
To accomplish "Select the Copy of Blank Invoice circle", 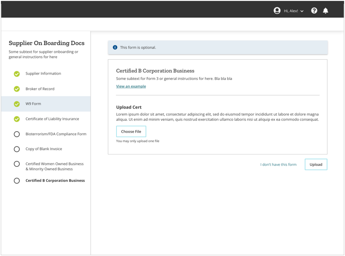I will tap(17, 149).
